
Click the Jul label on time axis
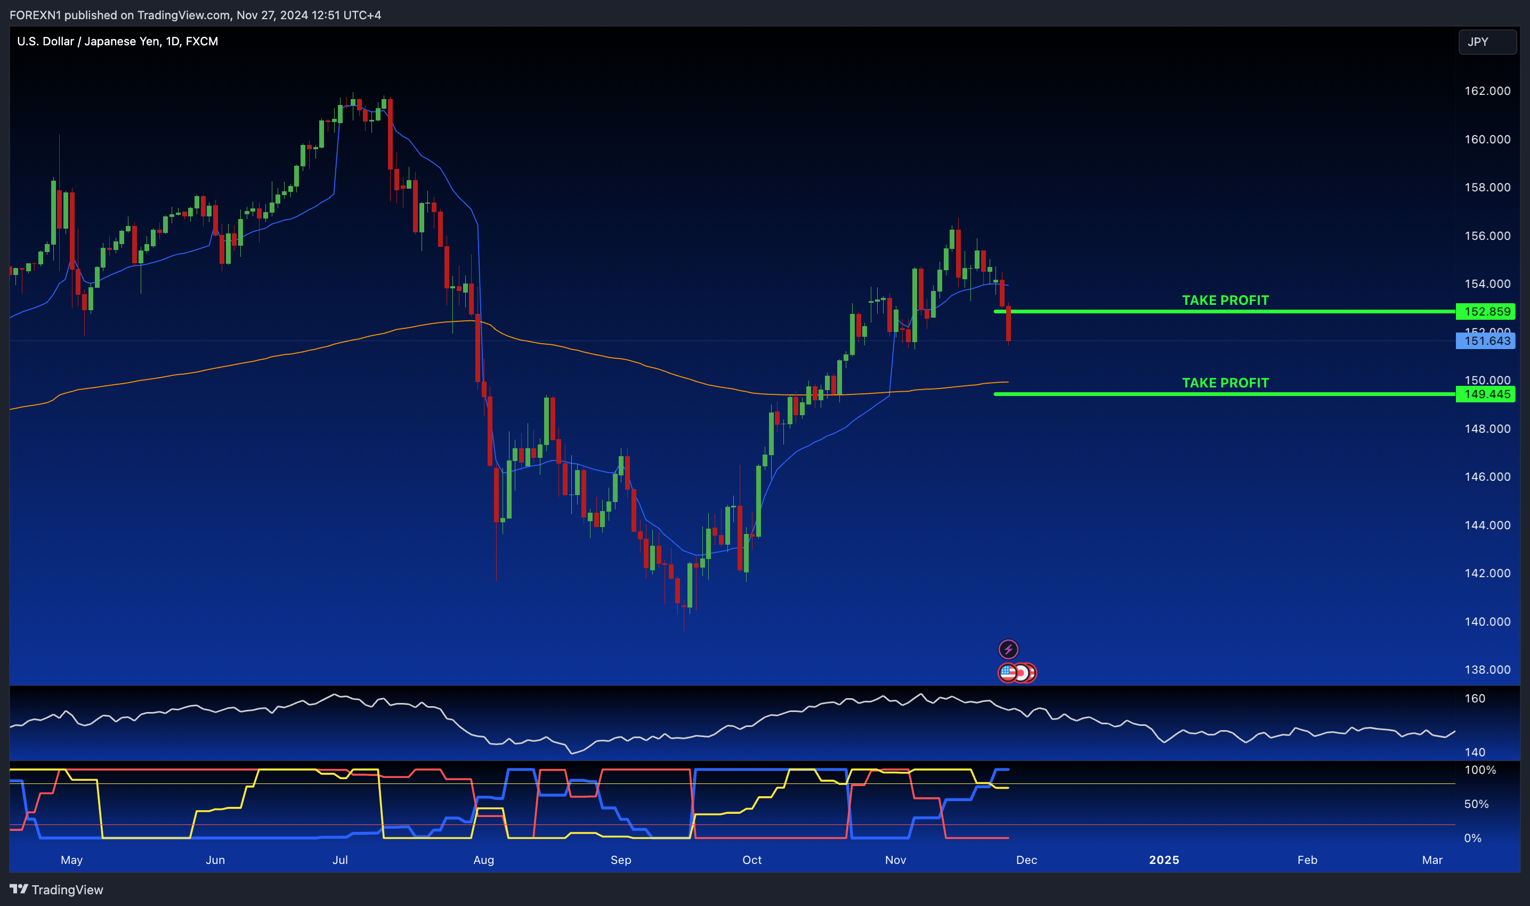340,860
